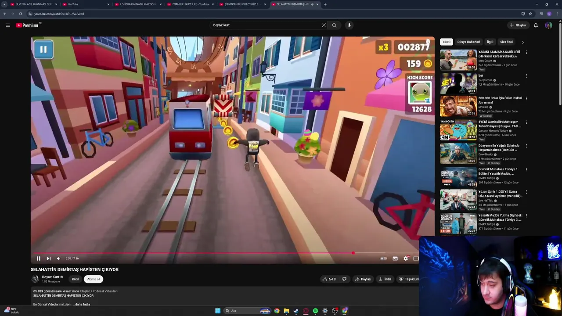The width and height of the screenshot is (562, 316).
Task: Open the player settings gear
Action: pyautogui.click(x=406, y=259)
